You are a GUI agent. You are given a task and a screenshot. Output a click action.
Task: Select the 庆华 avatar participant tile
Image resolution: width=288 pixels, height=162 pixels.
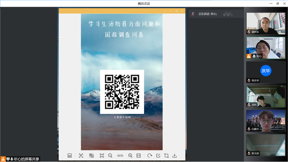click(265, 72)
